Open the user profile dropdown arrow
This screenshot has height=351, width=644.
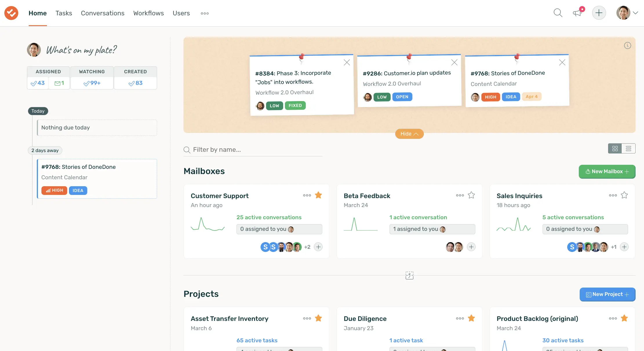click(635, 13)
